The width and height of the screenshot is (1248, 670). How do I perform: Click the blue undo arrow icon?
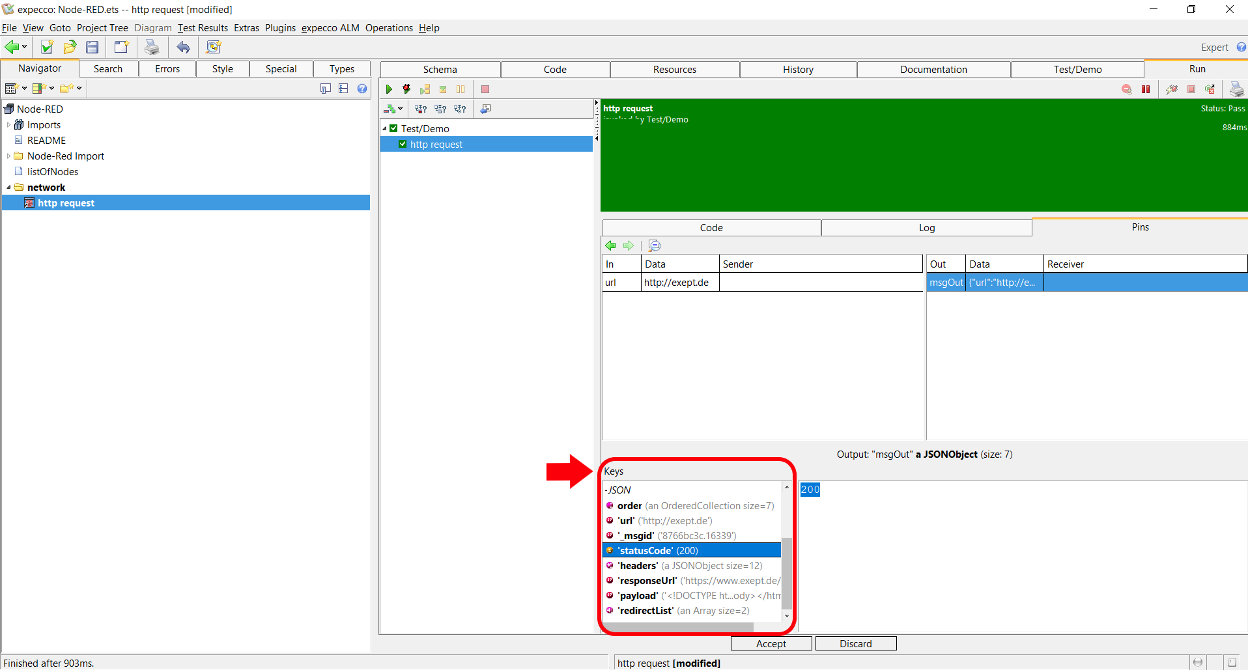pos(184,47)
